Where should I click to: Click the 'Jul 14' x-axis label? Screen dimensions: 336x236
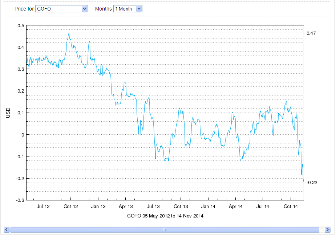point(263,207)
